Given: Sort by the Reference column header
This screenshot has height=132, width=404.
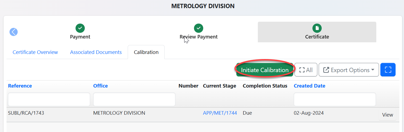Looking at the screenshot, I should tap(20, 86).
